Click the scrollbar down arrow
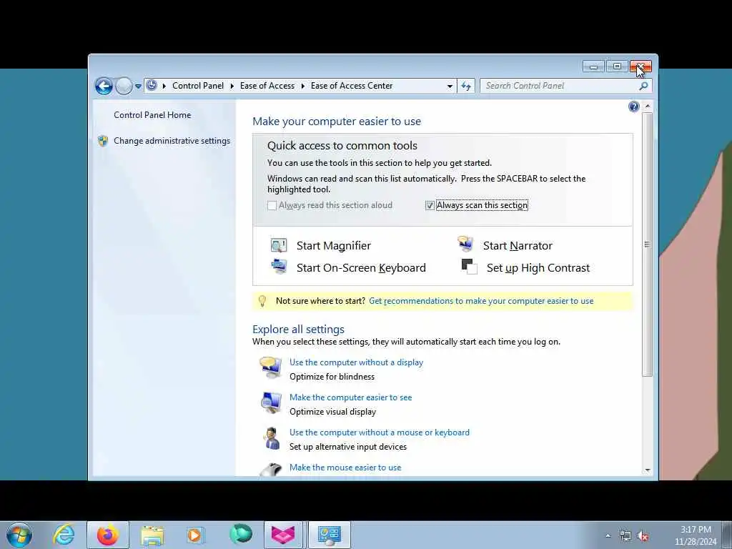 (x=647, y=470)
